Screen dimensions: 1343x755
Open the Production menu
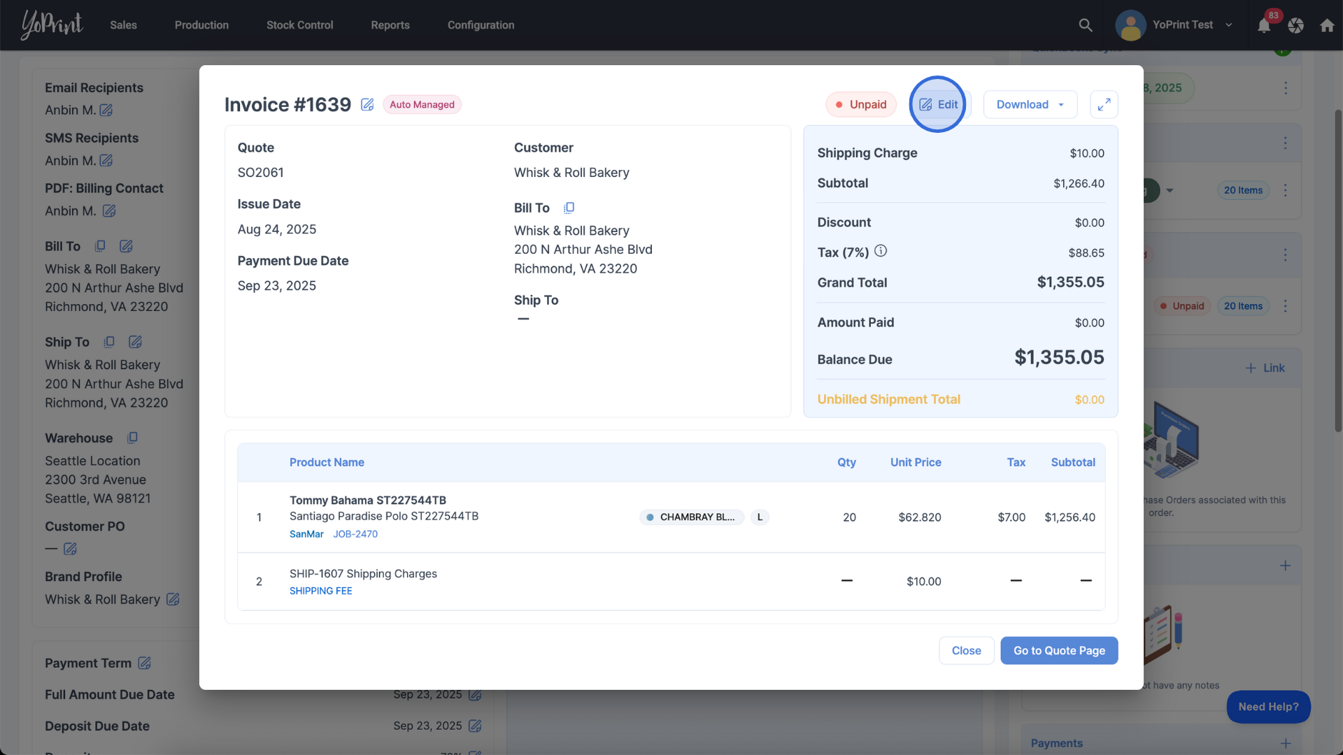[x=201, y=25]
